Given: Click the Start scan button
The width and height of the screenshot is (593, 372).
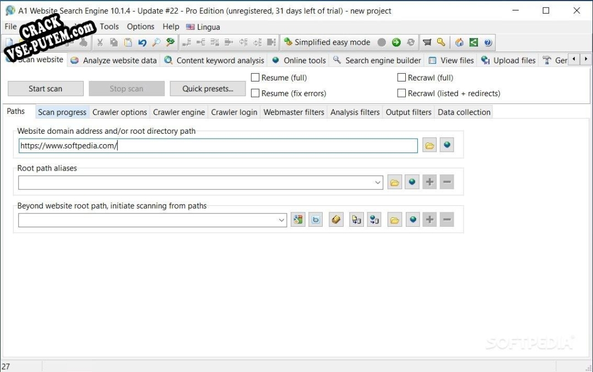Looking at the screenshot, I should 45,89.
